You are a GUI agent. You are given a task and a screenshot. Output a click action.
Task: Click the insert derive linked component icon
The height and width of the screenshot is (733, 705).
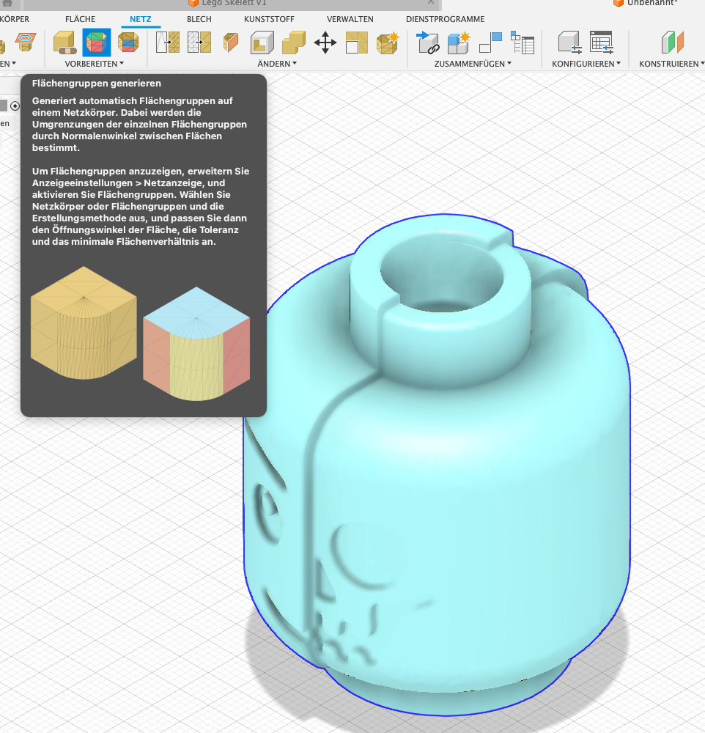(428, 43)
